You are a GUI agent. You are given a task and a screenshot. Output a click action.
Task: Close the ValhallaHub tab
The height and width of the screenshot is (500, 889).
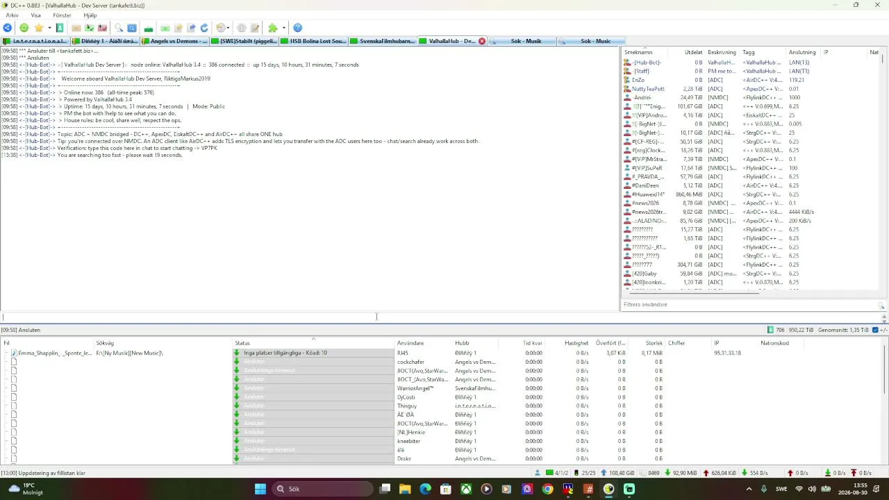point(482,41)
